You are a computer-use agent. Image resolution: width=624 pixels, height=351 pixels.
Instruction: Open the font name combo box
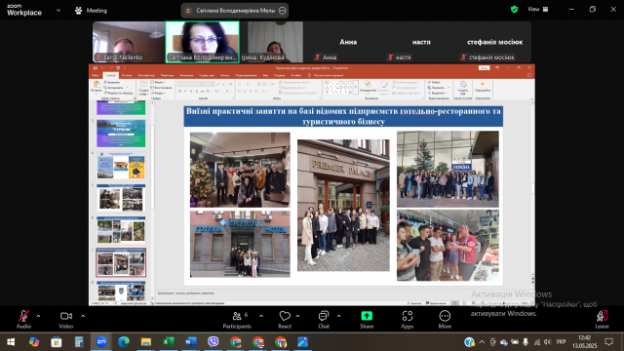[190, 84]
